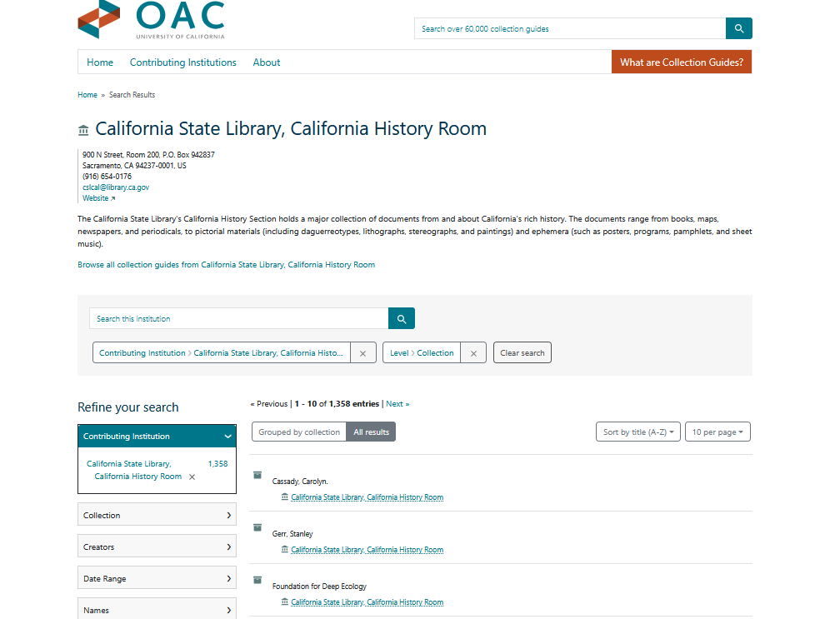Collapse the Contributing Institution facet
815x619 pixels.
pyautogui.click(x=157, y=436)
